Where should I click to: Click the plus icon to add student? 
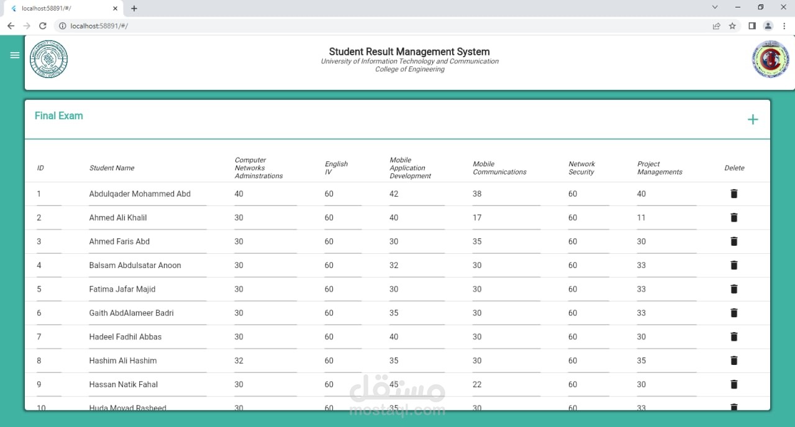[x=752, y=120]
